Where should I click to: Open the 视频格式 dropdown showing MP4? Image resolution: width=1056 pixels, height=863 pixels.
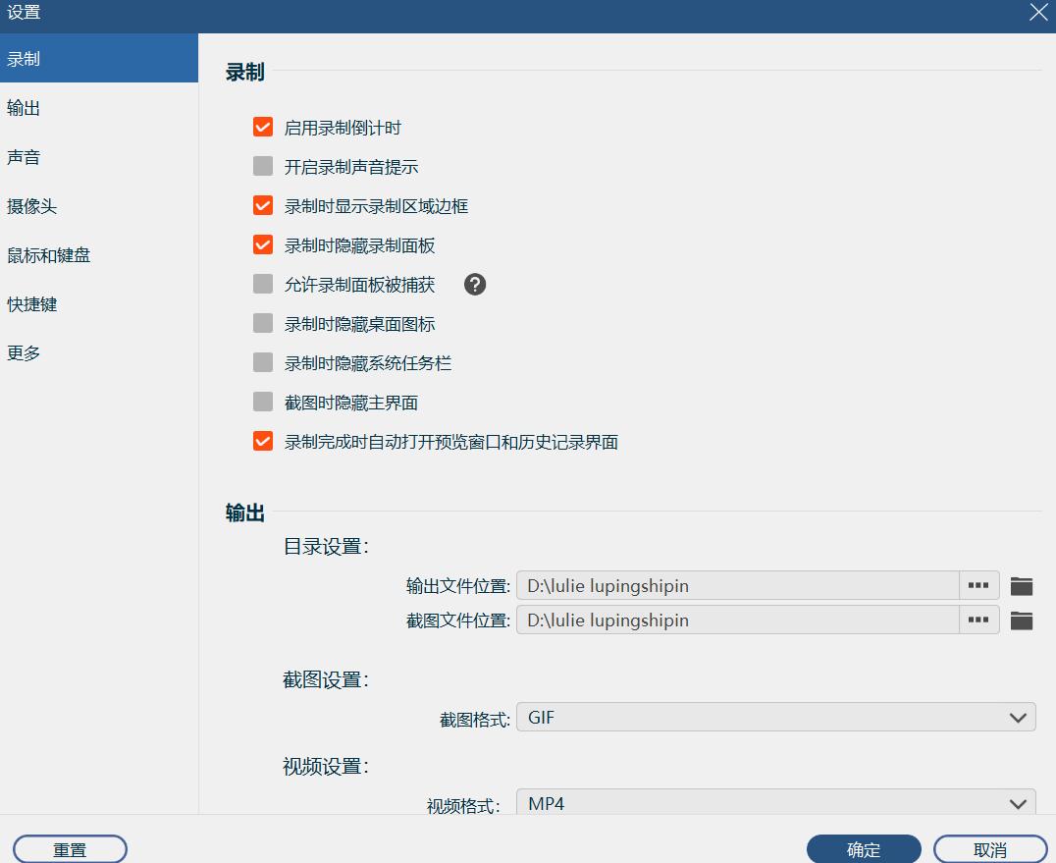click(x=775, y=802)
